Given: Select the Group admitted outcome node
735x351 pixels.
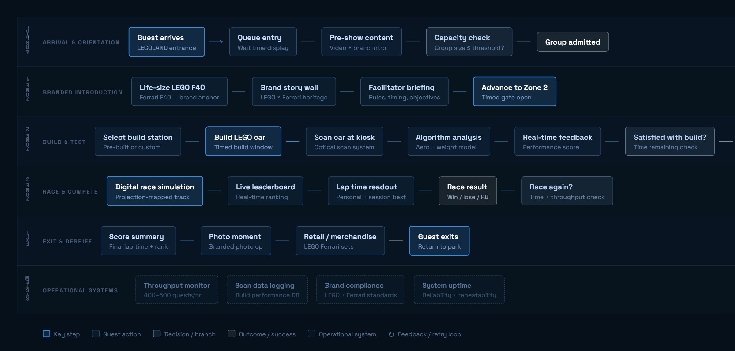Looking at the screenshot, I should [573, 42].
